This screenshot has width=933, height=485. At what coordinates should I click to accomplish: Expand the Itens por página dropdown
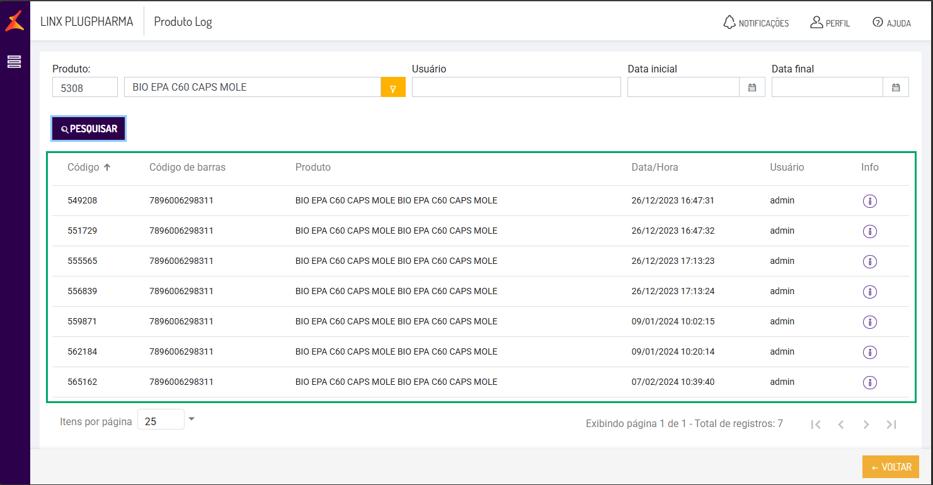click(192, 419)
